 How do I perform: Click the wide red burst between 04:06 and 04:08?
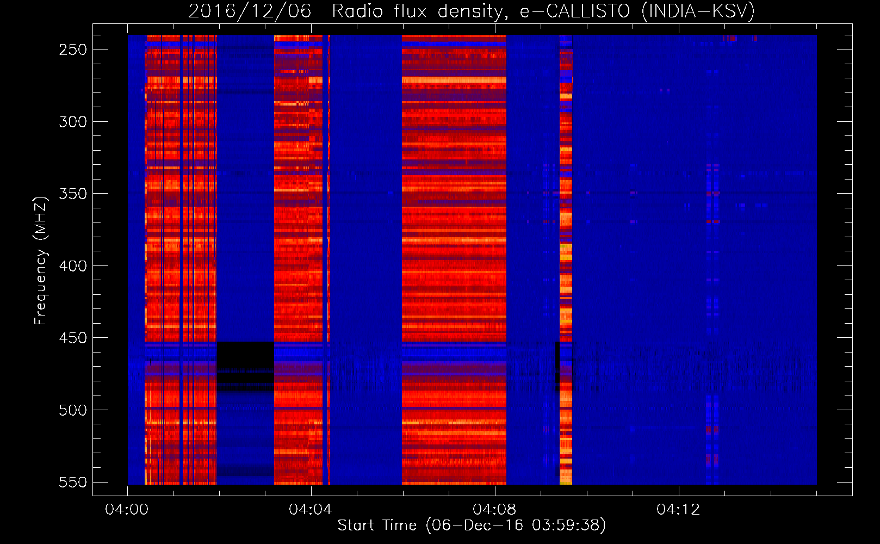pyautogui.click(x=454, y=259)
